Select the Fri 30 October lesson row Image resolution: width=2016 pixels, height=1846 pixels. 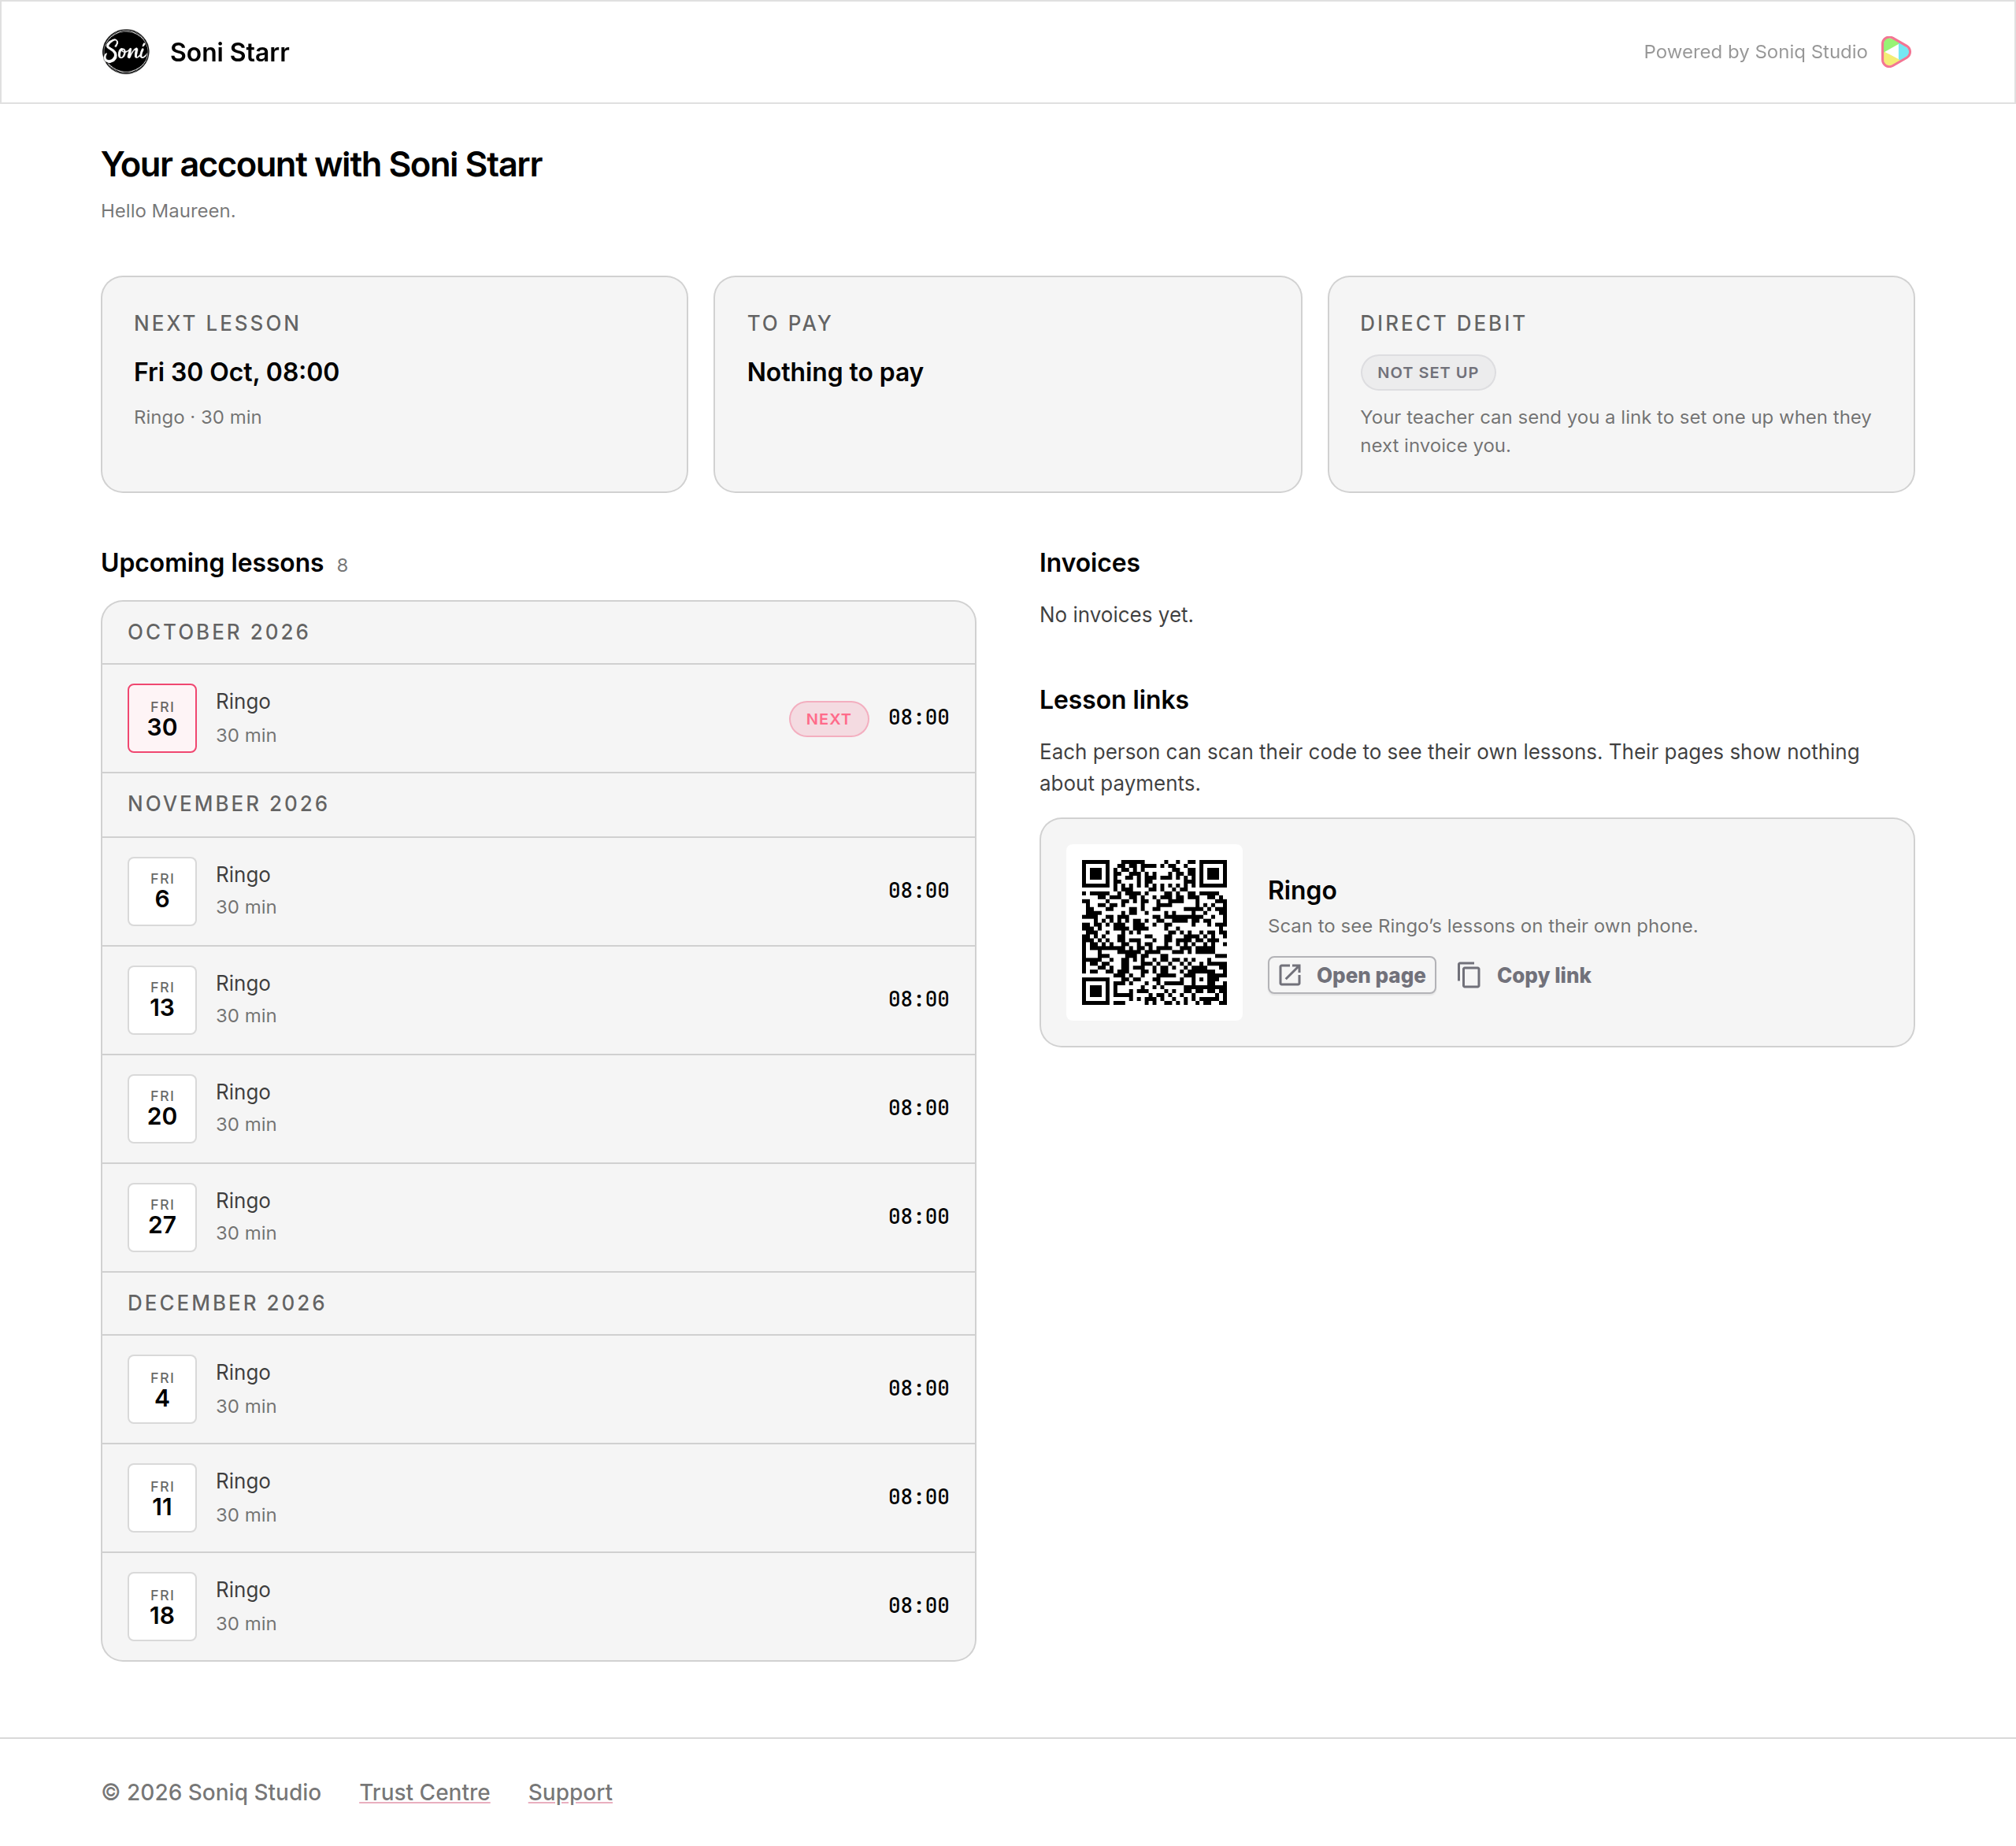tap(538, 718)
